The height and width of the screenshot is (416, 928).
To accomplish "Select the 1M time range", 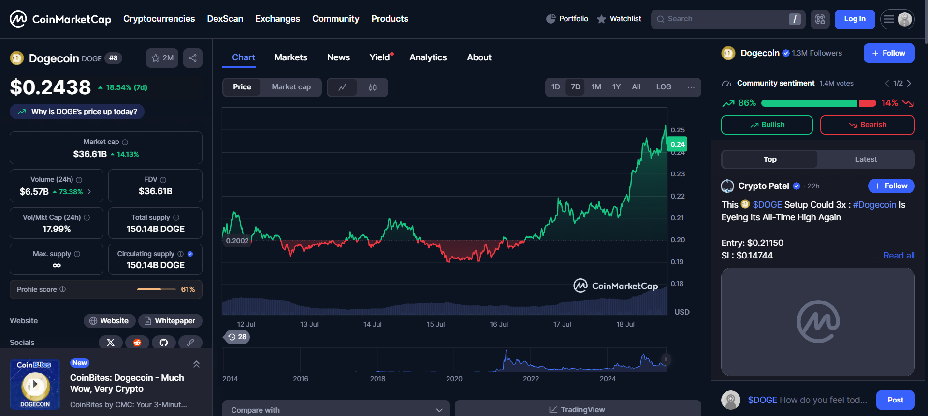I will 596,87.
